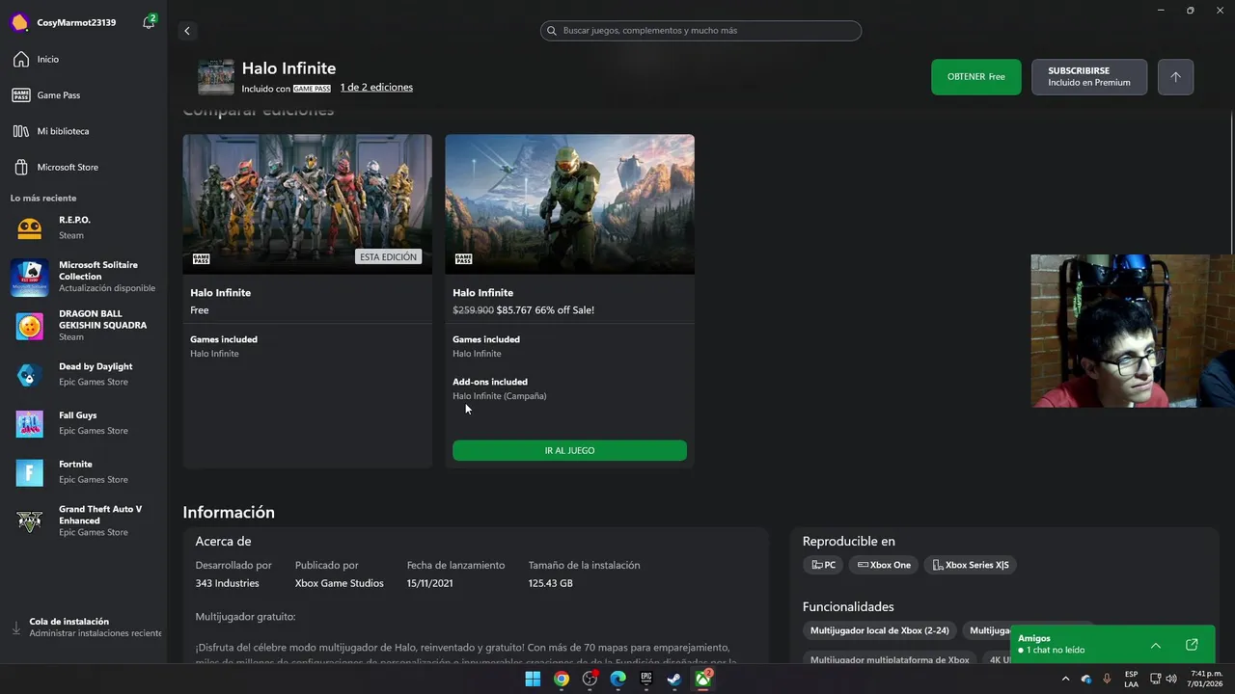Select the Dead by Daylight icon
This screenshot has width=1235, height=694.
point(30,375)
